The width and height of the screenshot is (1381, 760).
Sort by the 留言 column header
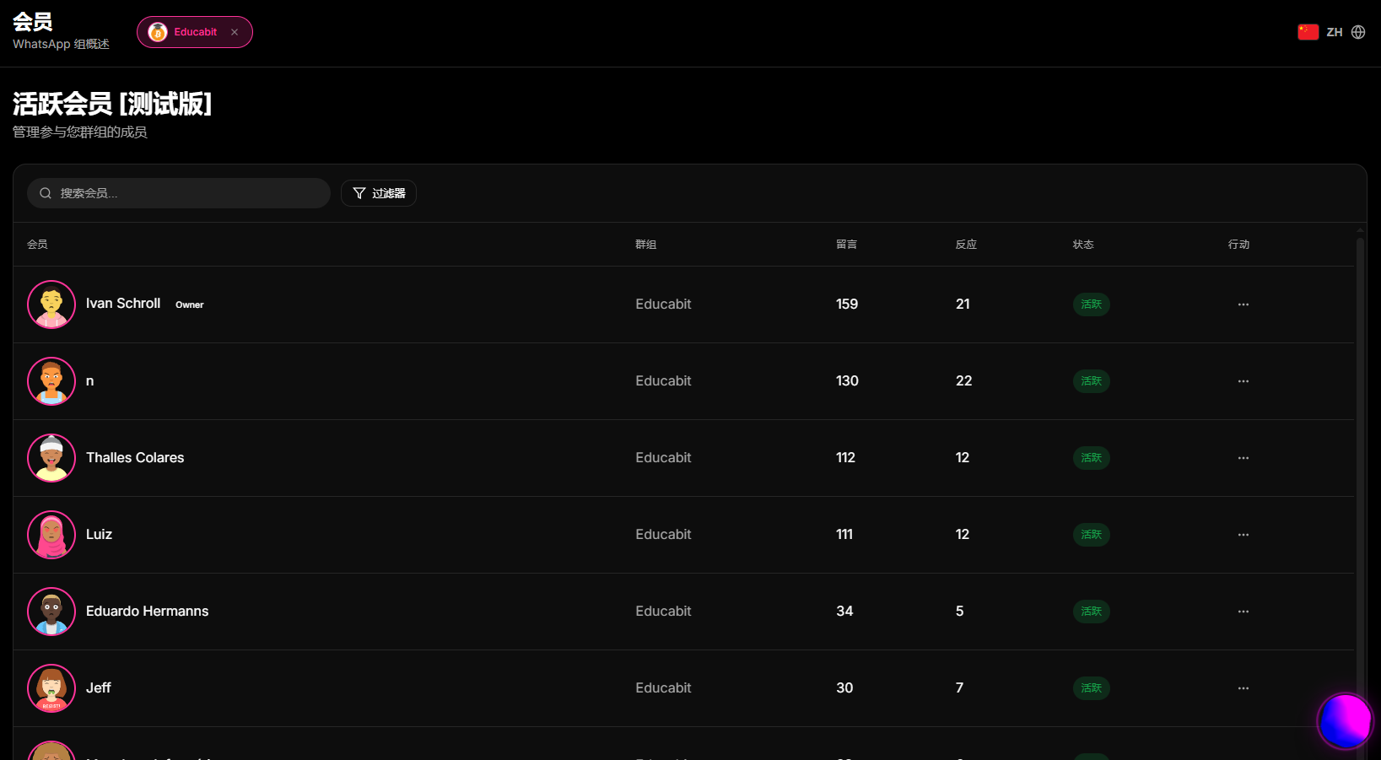(x=846, y=245)
